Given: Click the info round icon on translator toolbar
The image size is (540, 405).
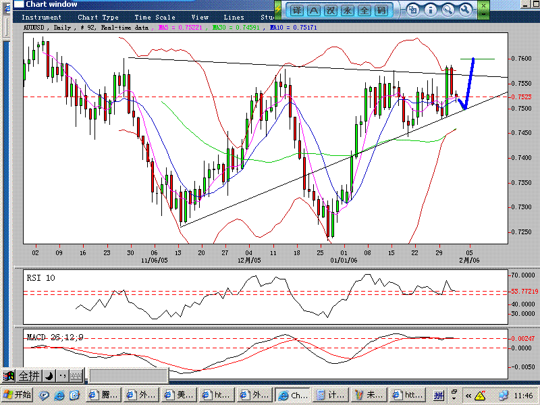Looking at the screenshot, I should tap(430, 9).
